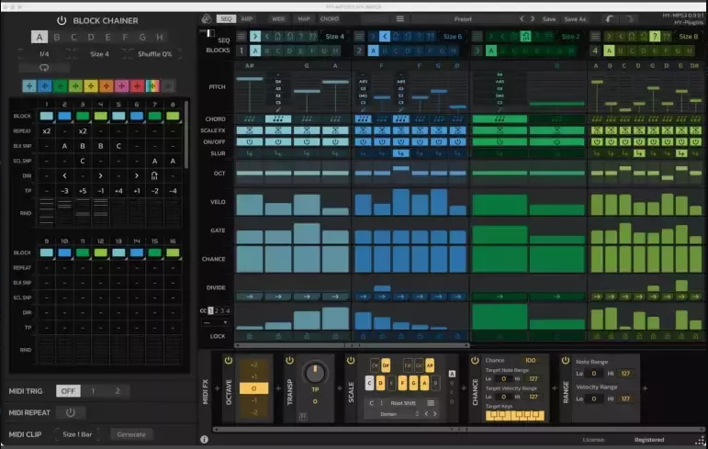Open the main menu beside CHORD

(400, 18)
